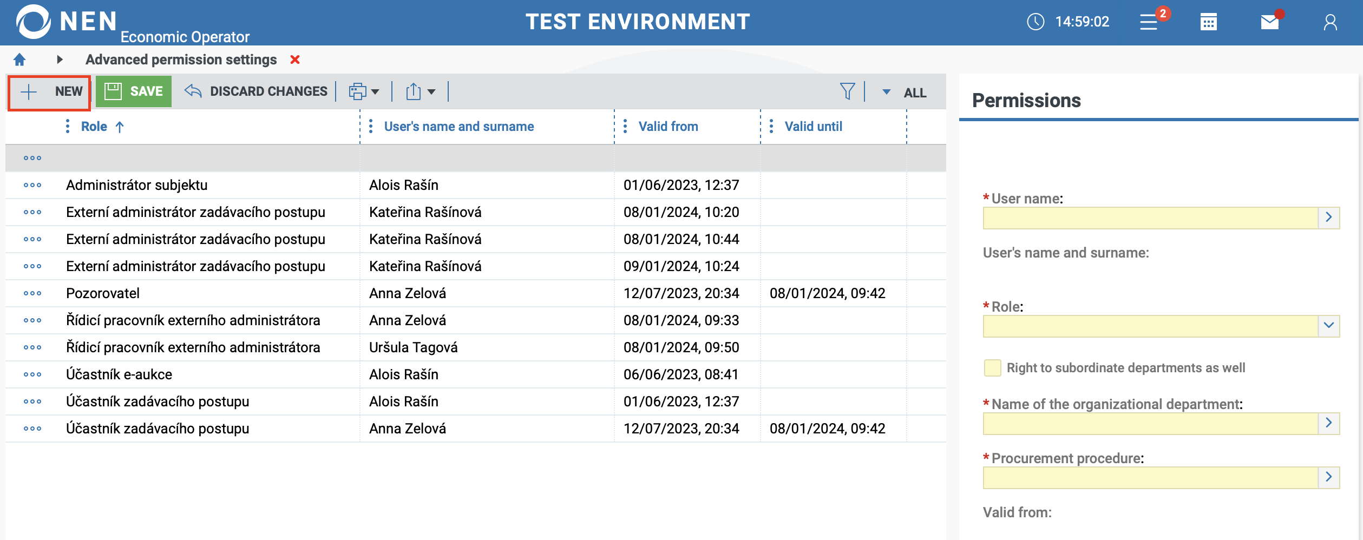This screenshot has height=540, width=1363.
Task: Open the user profile icon
Action: tap(1331, 22)
